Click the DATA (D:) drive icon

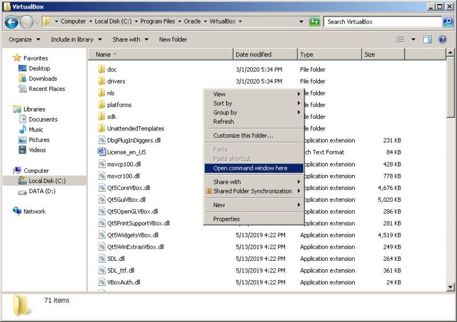coord(22,192)
